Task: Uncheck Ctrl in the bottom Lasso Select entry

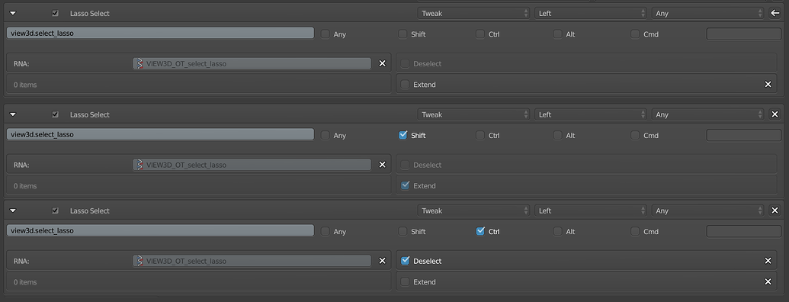Action: pyautogui.click(x=480, y=232)
